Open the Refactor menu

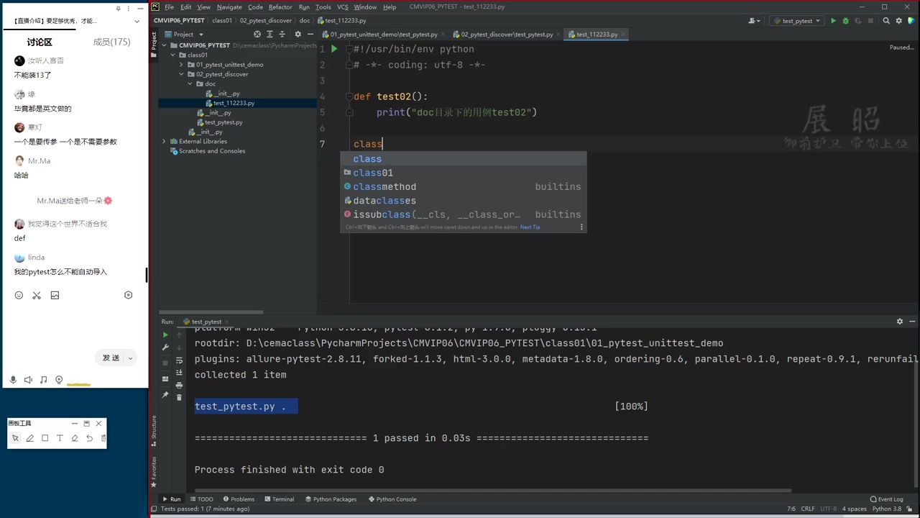[280, 6]
